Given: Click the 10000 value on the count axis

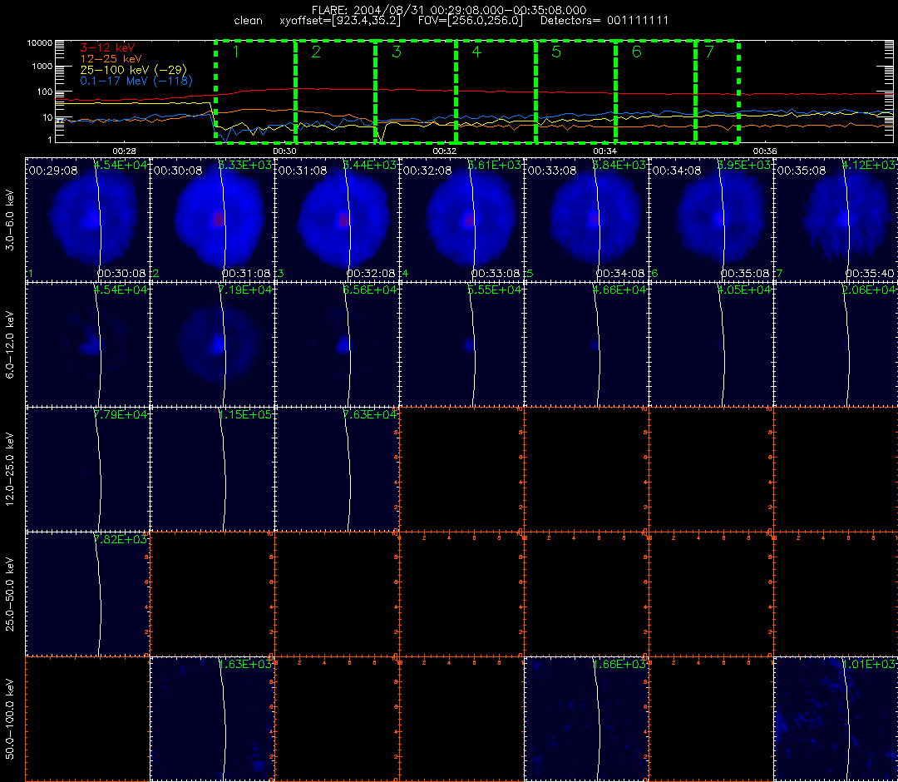Looking at the screenshot, I should [42, 43].
